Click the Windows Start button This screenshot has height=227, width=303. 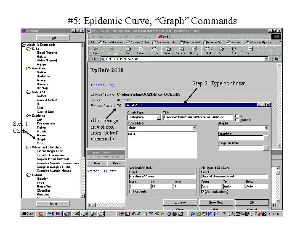point(28,214)
